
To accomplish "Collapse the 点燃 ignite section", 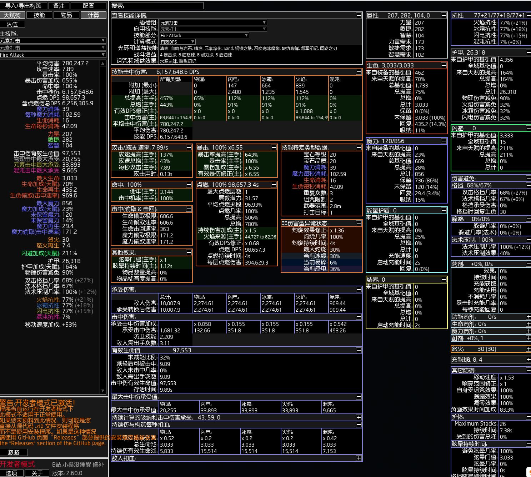I will coord(274,185).
